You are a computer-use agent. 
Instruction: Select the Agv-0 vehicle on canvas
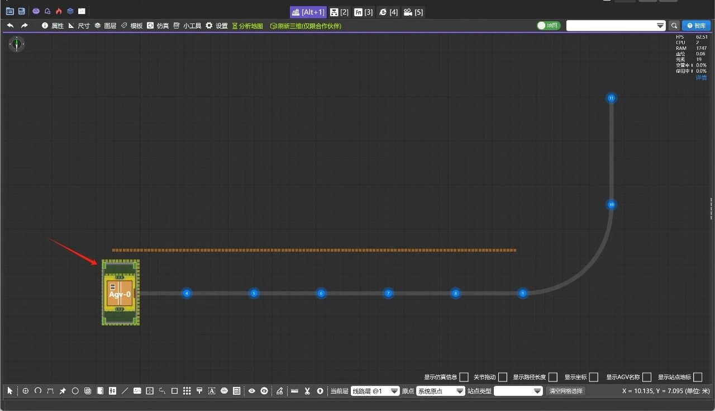[121, 293]
